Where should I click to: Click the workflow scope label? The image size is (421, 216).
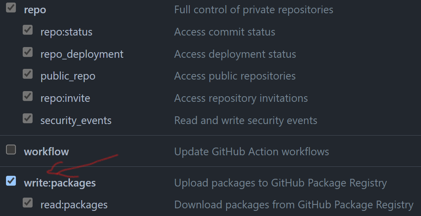(x=46, y=152)
